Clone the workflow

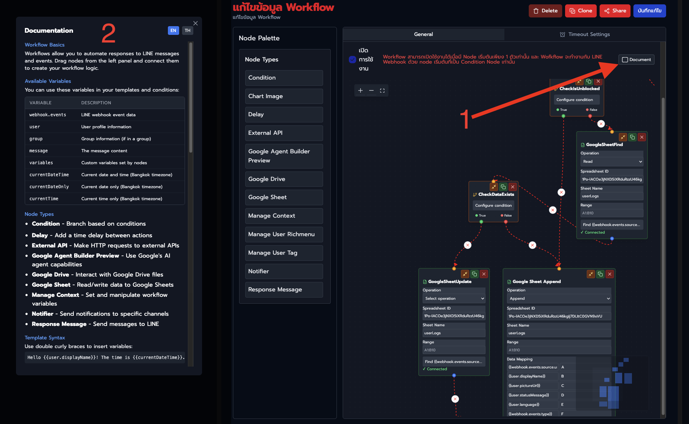click(581, 11)
